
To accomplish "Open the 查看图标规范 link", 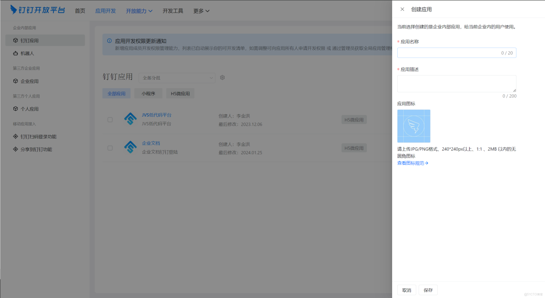I will [x=411, y=163].
